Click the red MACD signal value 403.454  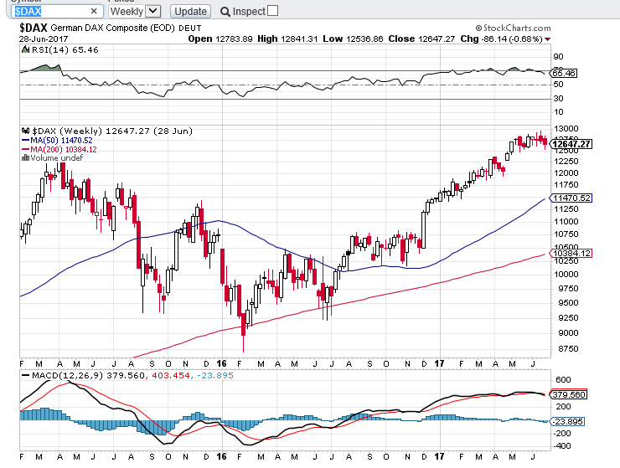[171, 375]
